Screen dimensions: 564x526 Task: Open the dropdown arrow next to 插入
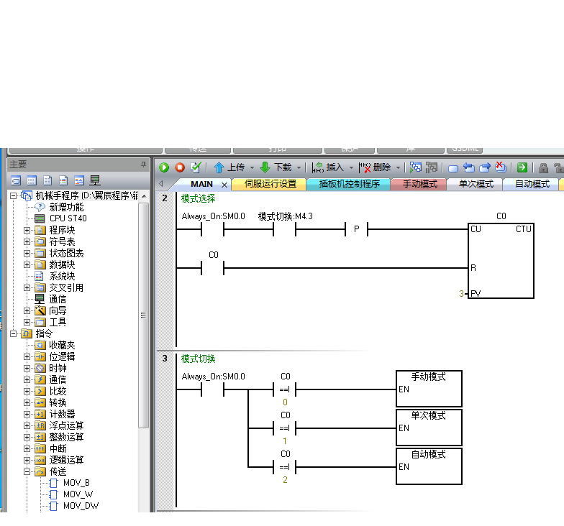352,167
